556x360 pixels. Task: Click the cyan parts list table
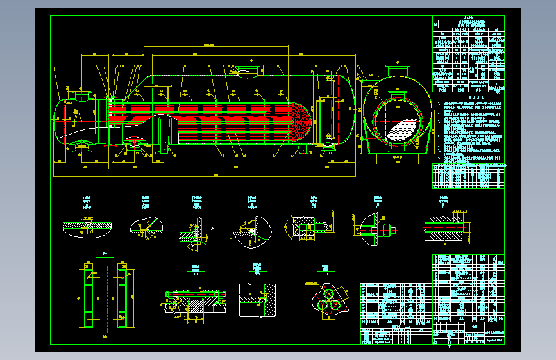click(468, 288)
